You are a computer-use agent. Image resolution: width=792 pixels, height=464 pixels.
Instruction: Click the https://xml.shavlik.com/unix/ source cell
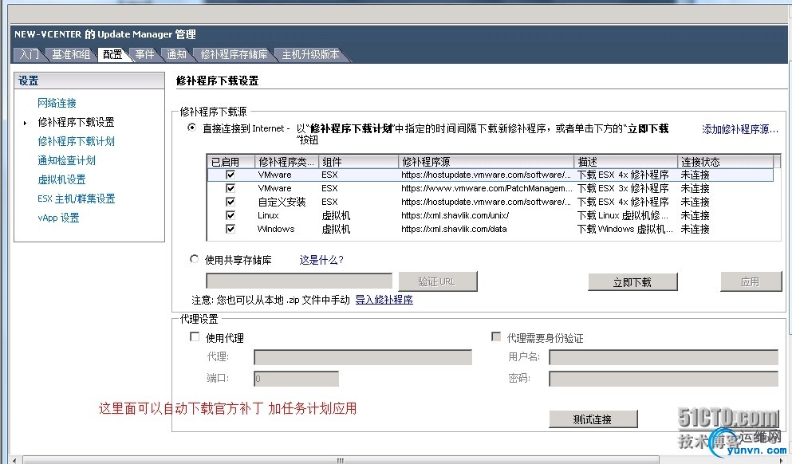[455, 215]
